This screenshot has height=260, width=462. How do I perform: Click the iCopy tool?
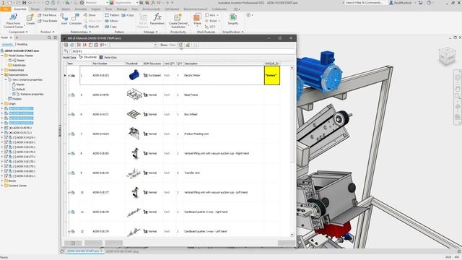pos(128,15)
